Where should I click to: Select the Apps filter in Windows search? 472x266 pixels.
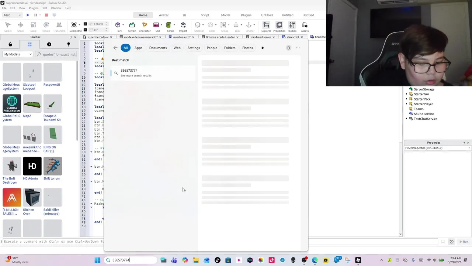point(138,48)
